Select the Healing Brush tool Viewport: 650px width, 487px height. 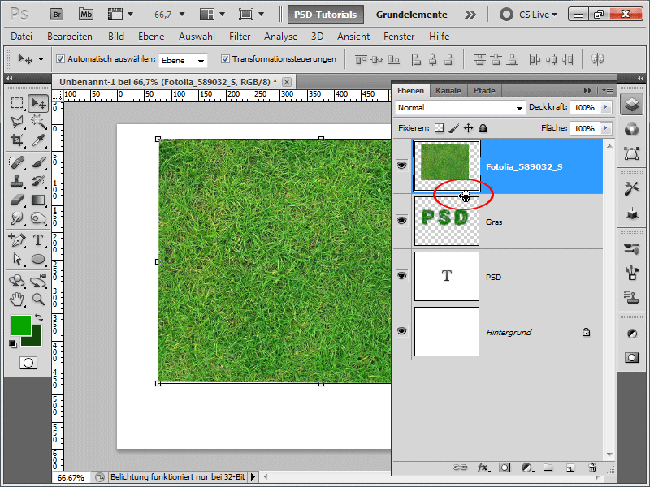(x=16, y=162)
